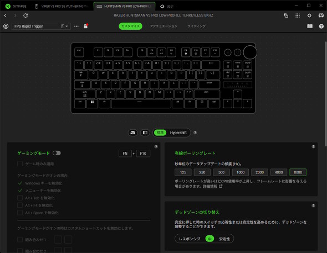Switch to the ライティング tab
This screenshot has height=253, width=327.
[196, 26]
